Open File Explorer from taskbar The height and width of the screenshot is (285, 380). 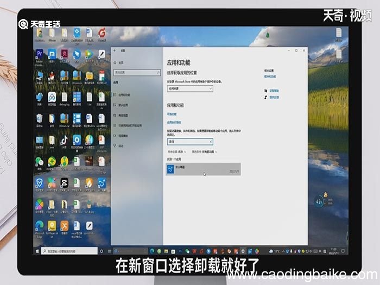click(x=166, y=251)
